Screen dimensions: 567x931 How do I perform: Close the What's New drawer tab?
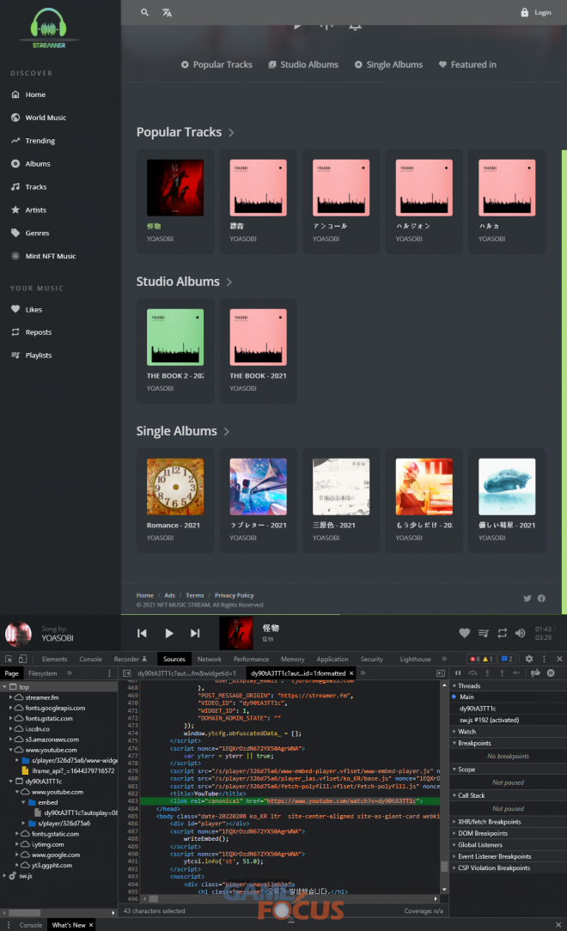[91, 925]
